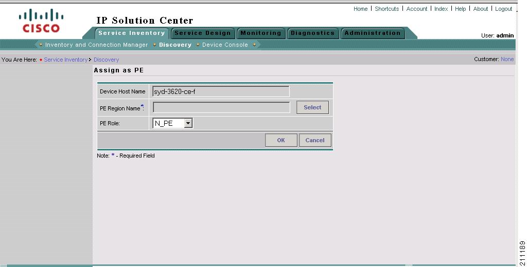Click the Home link
Image resolution: width=527 pixels, height=267 pixels.
coord(360,9)
